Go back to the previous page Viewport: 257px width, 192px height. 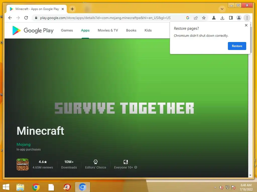point(10,18)
